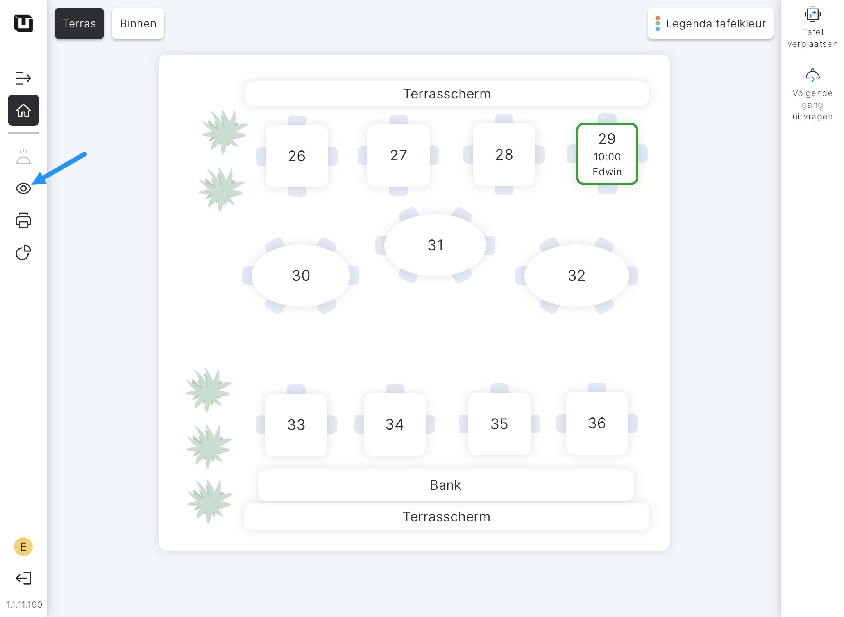Viewport: 844px width, 617px height.
Task: Open Legenda tafelkleur legend
Action: tap(710, 23)
